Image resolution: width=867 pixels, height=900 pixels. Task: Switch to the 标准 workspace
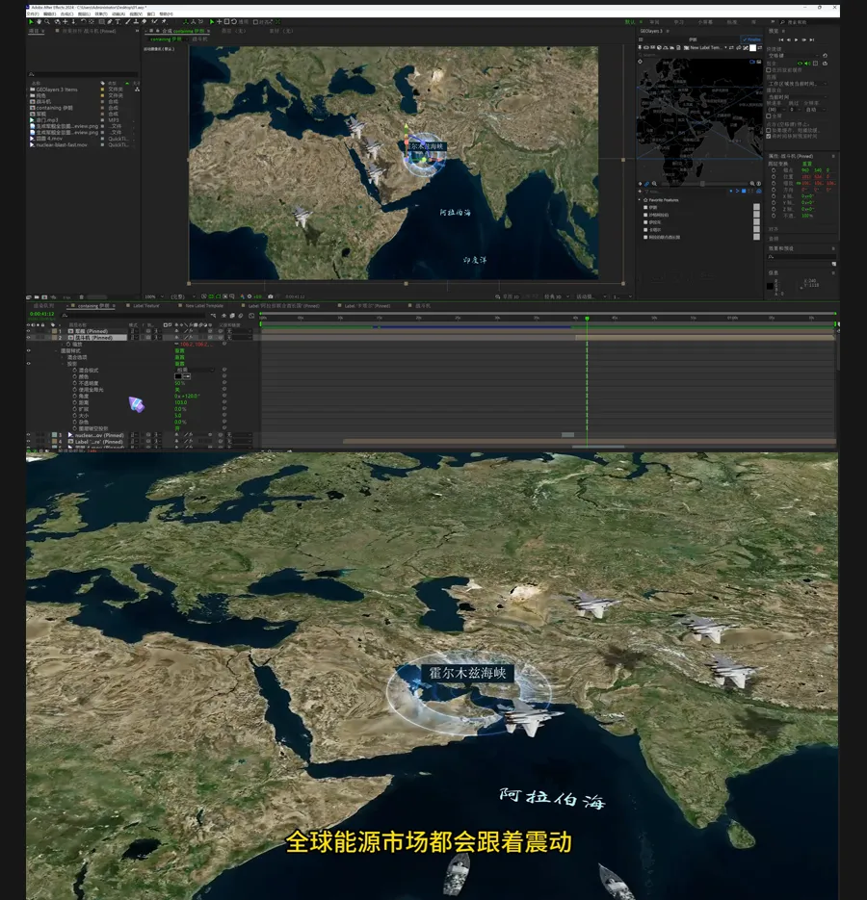[732, 22]
